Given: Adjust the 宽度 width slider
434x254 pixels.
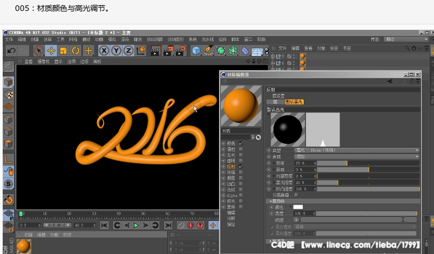Looking at the screenshot, I should [368, 163].
